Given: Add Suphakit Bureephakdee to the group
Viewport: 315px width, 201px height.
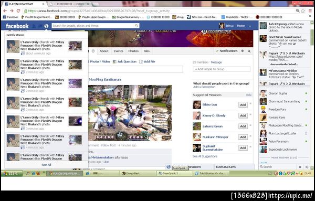Looking at the screenshot, I should 243,148.
